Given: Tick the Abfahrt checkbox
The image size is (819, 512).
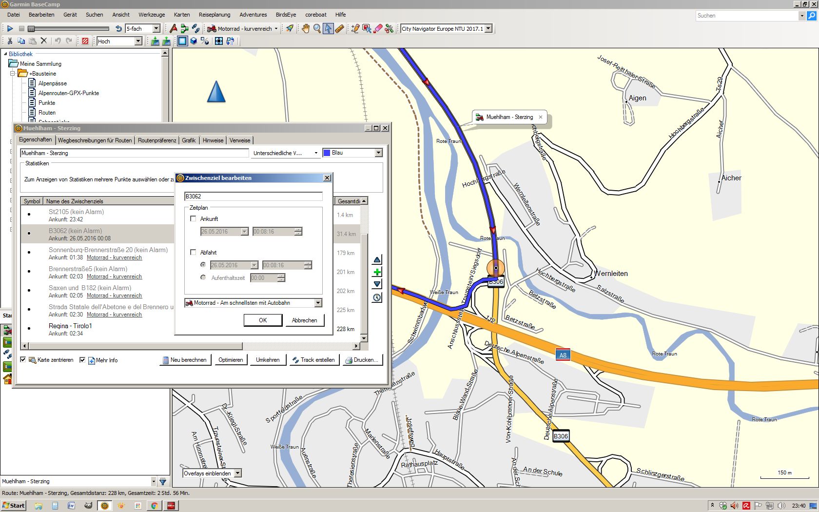Looking at the screenshot, I should (193, 253).
